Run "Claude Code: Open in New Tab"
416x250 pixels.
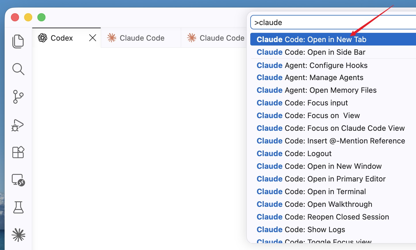(x=333, y=39)
